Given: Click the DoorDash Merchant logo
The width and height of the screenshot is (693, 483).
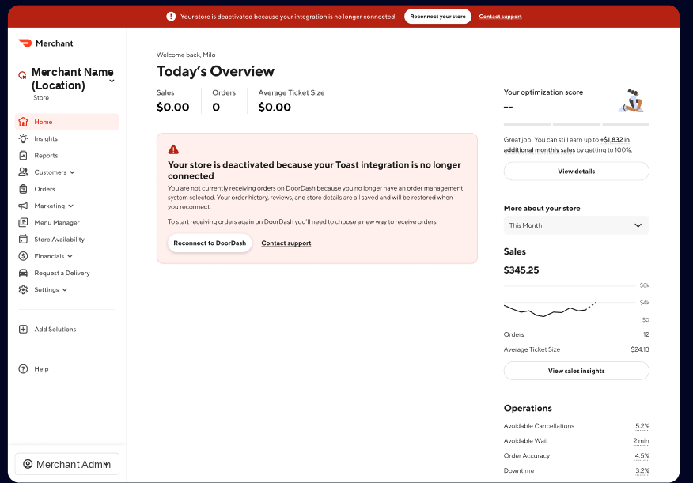Looking at the screenshot, I should pos(46,43).
